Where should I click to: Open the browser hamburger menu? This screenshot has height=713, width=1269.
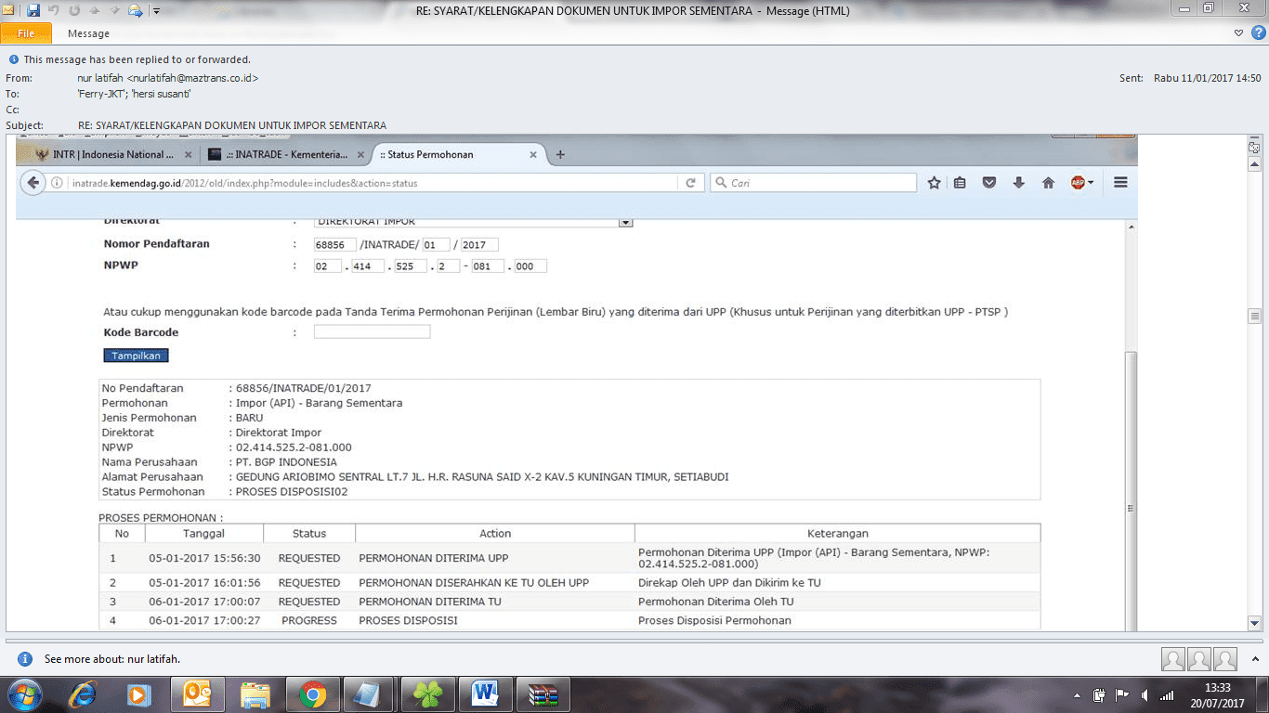pyautogui.click(x=1120, y=183)
